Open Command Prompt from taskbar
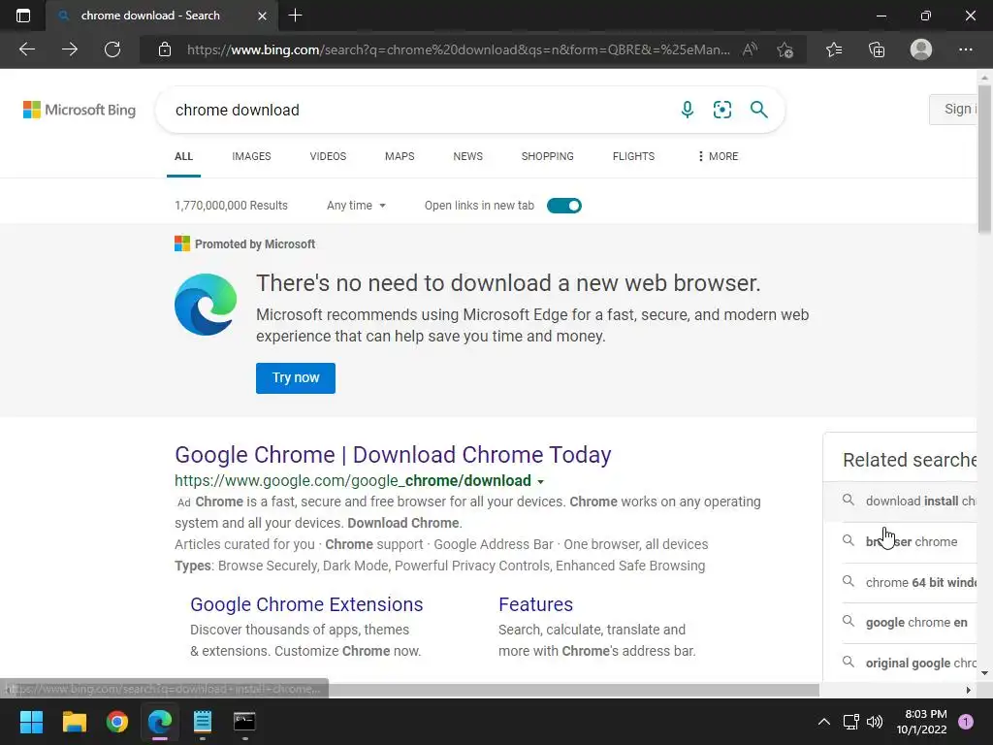The height and width of the screenshot is (745, 993). [244, 722]
